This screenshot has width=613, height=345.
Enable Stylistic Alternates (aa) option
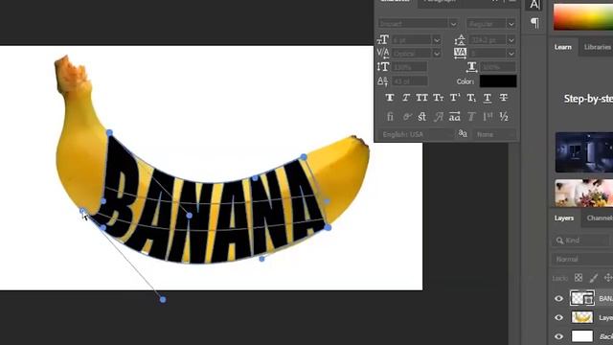(x=454, y=117)
